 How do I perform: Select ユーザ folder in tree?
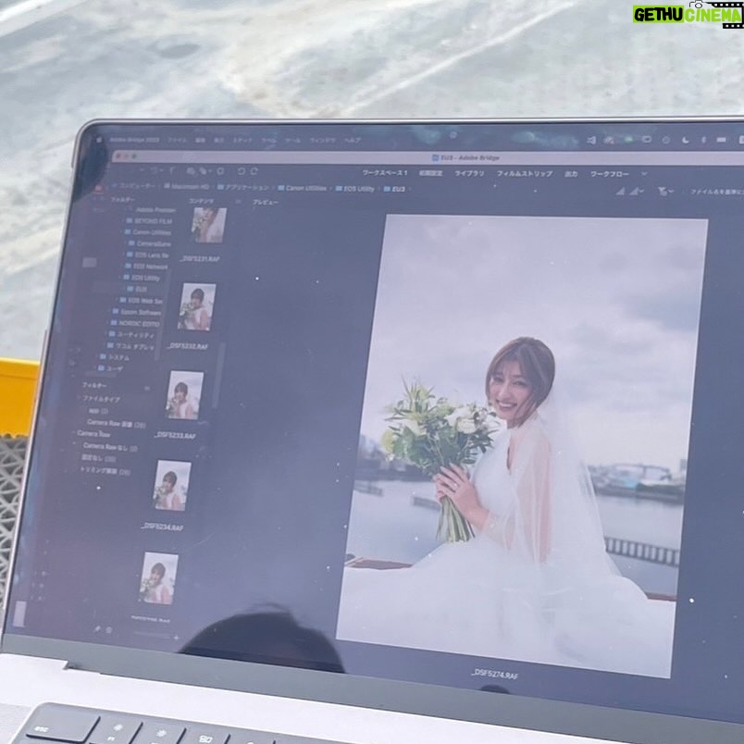tap(110, 368)
